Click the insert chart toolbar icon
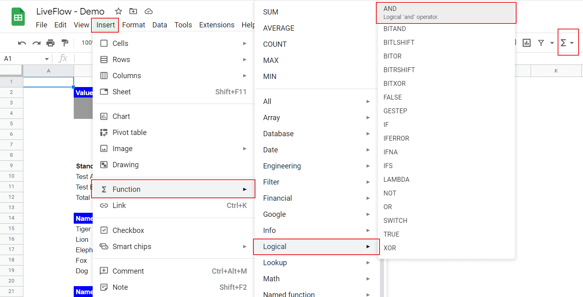The image size is (583, 297). [x=527, y=43]
